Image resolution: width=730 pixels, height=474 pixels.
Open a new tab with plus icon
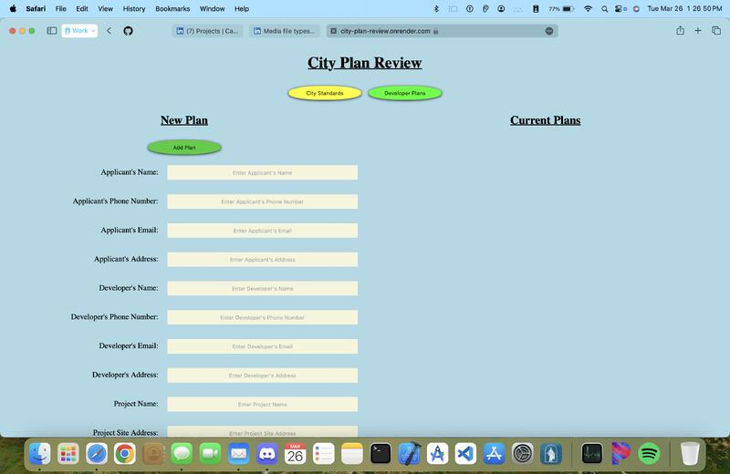click(698, 31)
